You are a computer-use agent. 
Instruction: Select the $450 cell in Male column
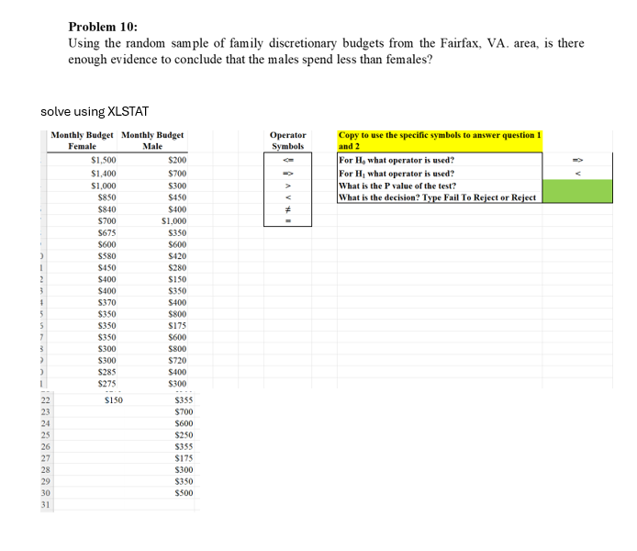(x=152, y=197)
